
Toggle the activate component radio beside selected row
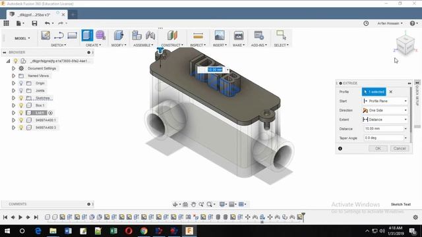click(50, 113)
